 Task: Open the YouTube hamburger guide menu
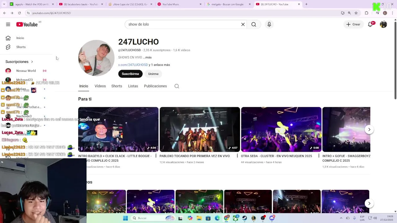[x=8, y=24]
